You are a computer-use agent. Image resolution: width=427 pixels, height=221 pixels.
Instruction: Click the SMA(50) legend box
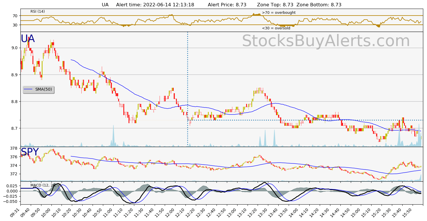point(39,89)
